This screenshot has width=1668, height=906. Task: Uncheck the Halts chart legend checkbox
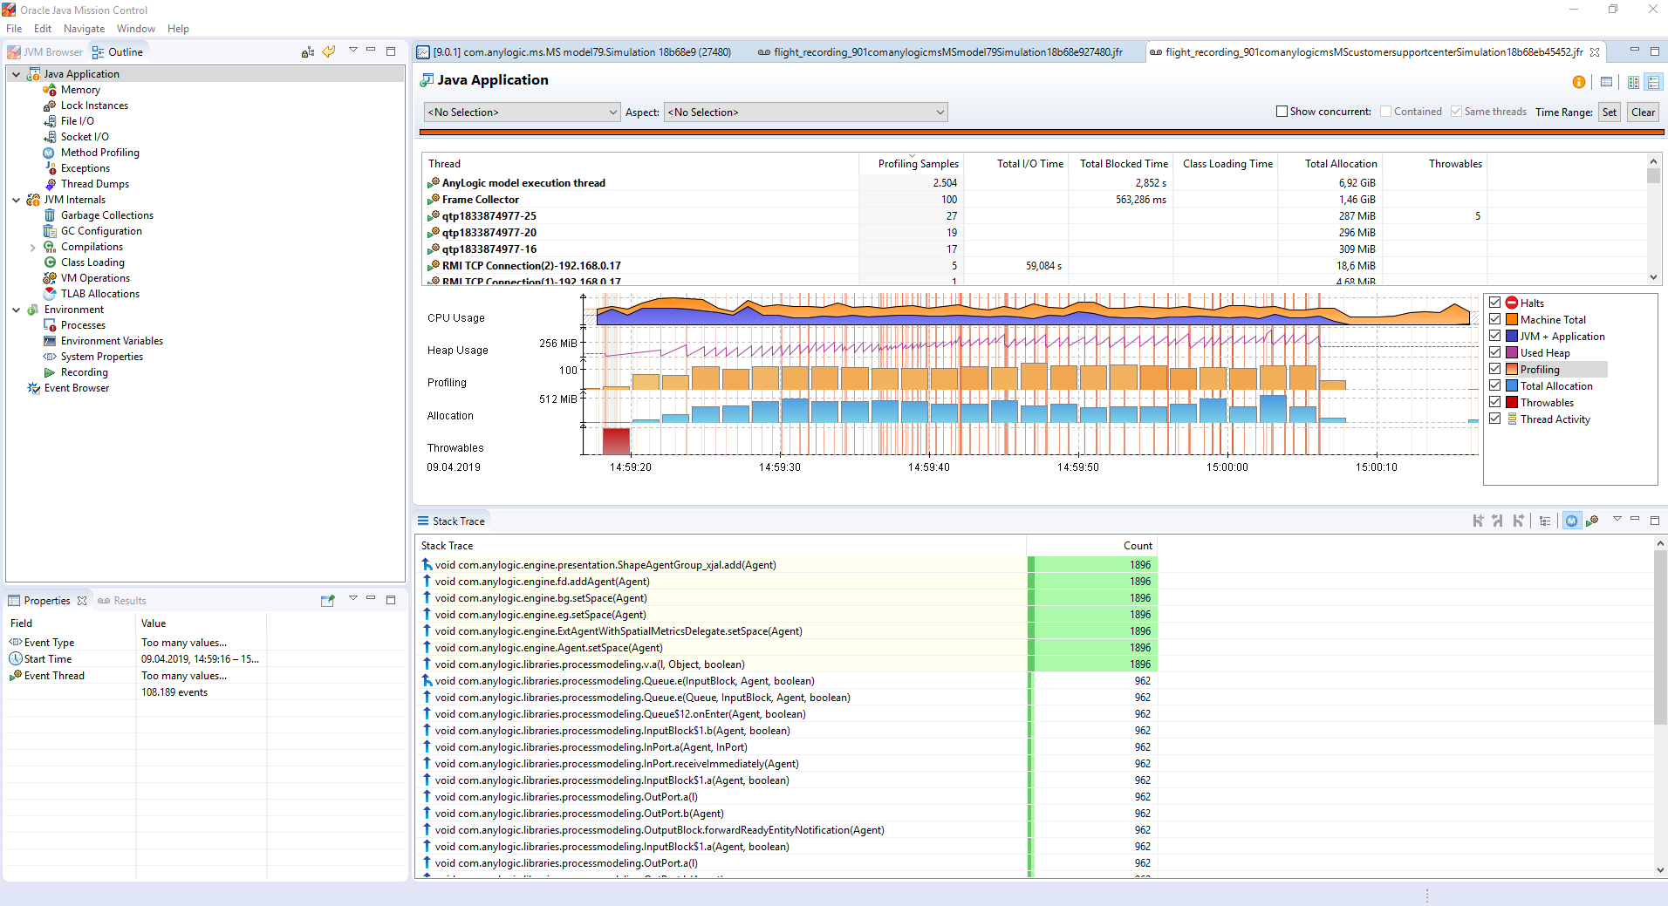(1494, 303)
